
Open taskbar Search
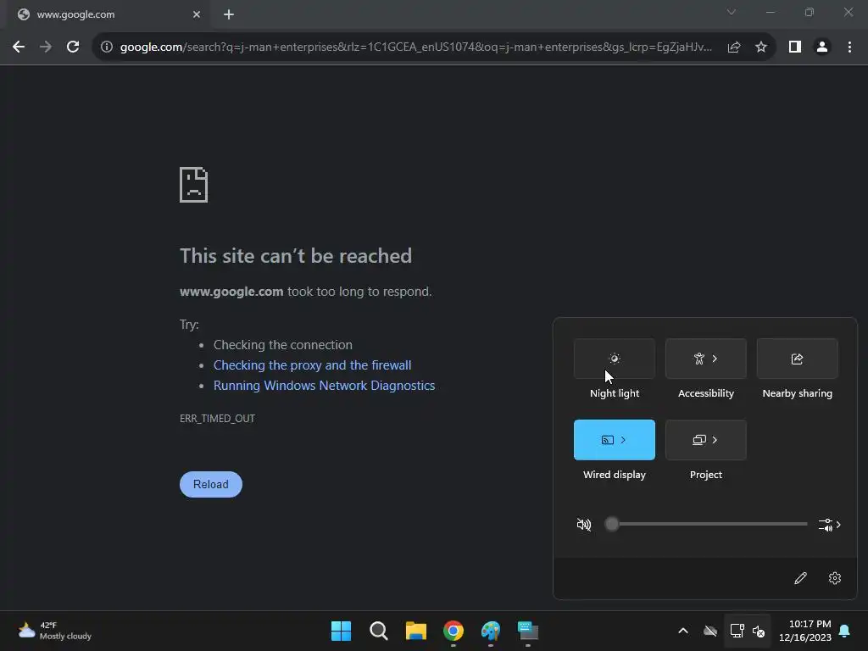(x=379, y=631)
